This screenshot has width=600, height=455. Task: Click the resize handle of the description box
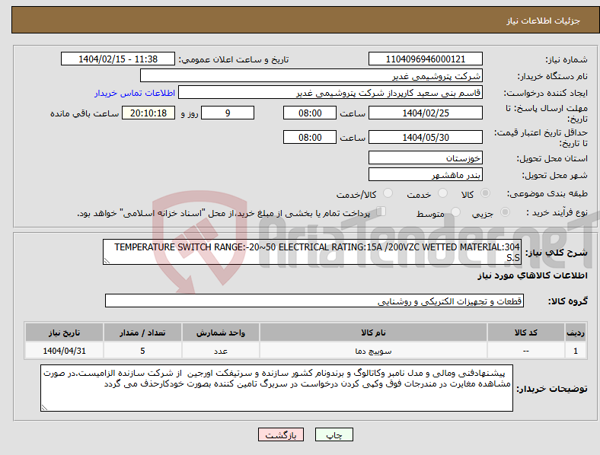point(107,261)
